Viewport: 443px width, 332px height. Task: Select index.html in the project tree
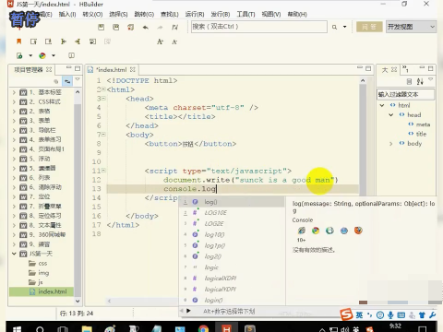click(42, 291)
